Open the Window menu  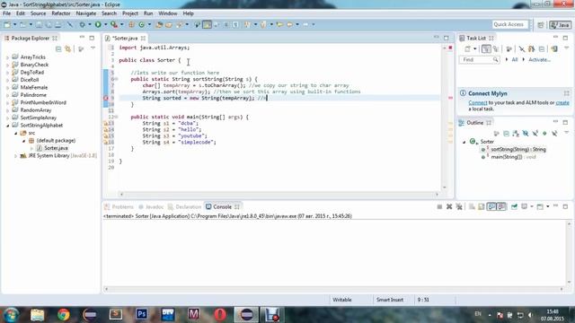pos(168,13)
